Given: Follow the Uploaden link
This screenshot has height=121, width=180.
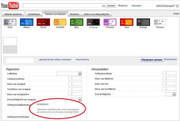Looking at the screenshot, I should click(x=136, y=6).
